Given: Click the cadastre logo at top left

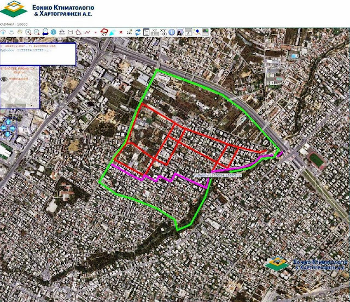Looking at the screenshot, I should (x=48, y=10).
